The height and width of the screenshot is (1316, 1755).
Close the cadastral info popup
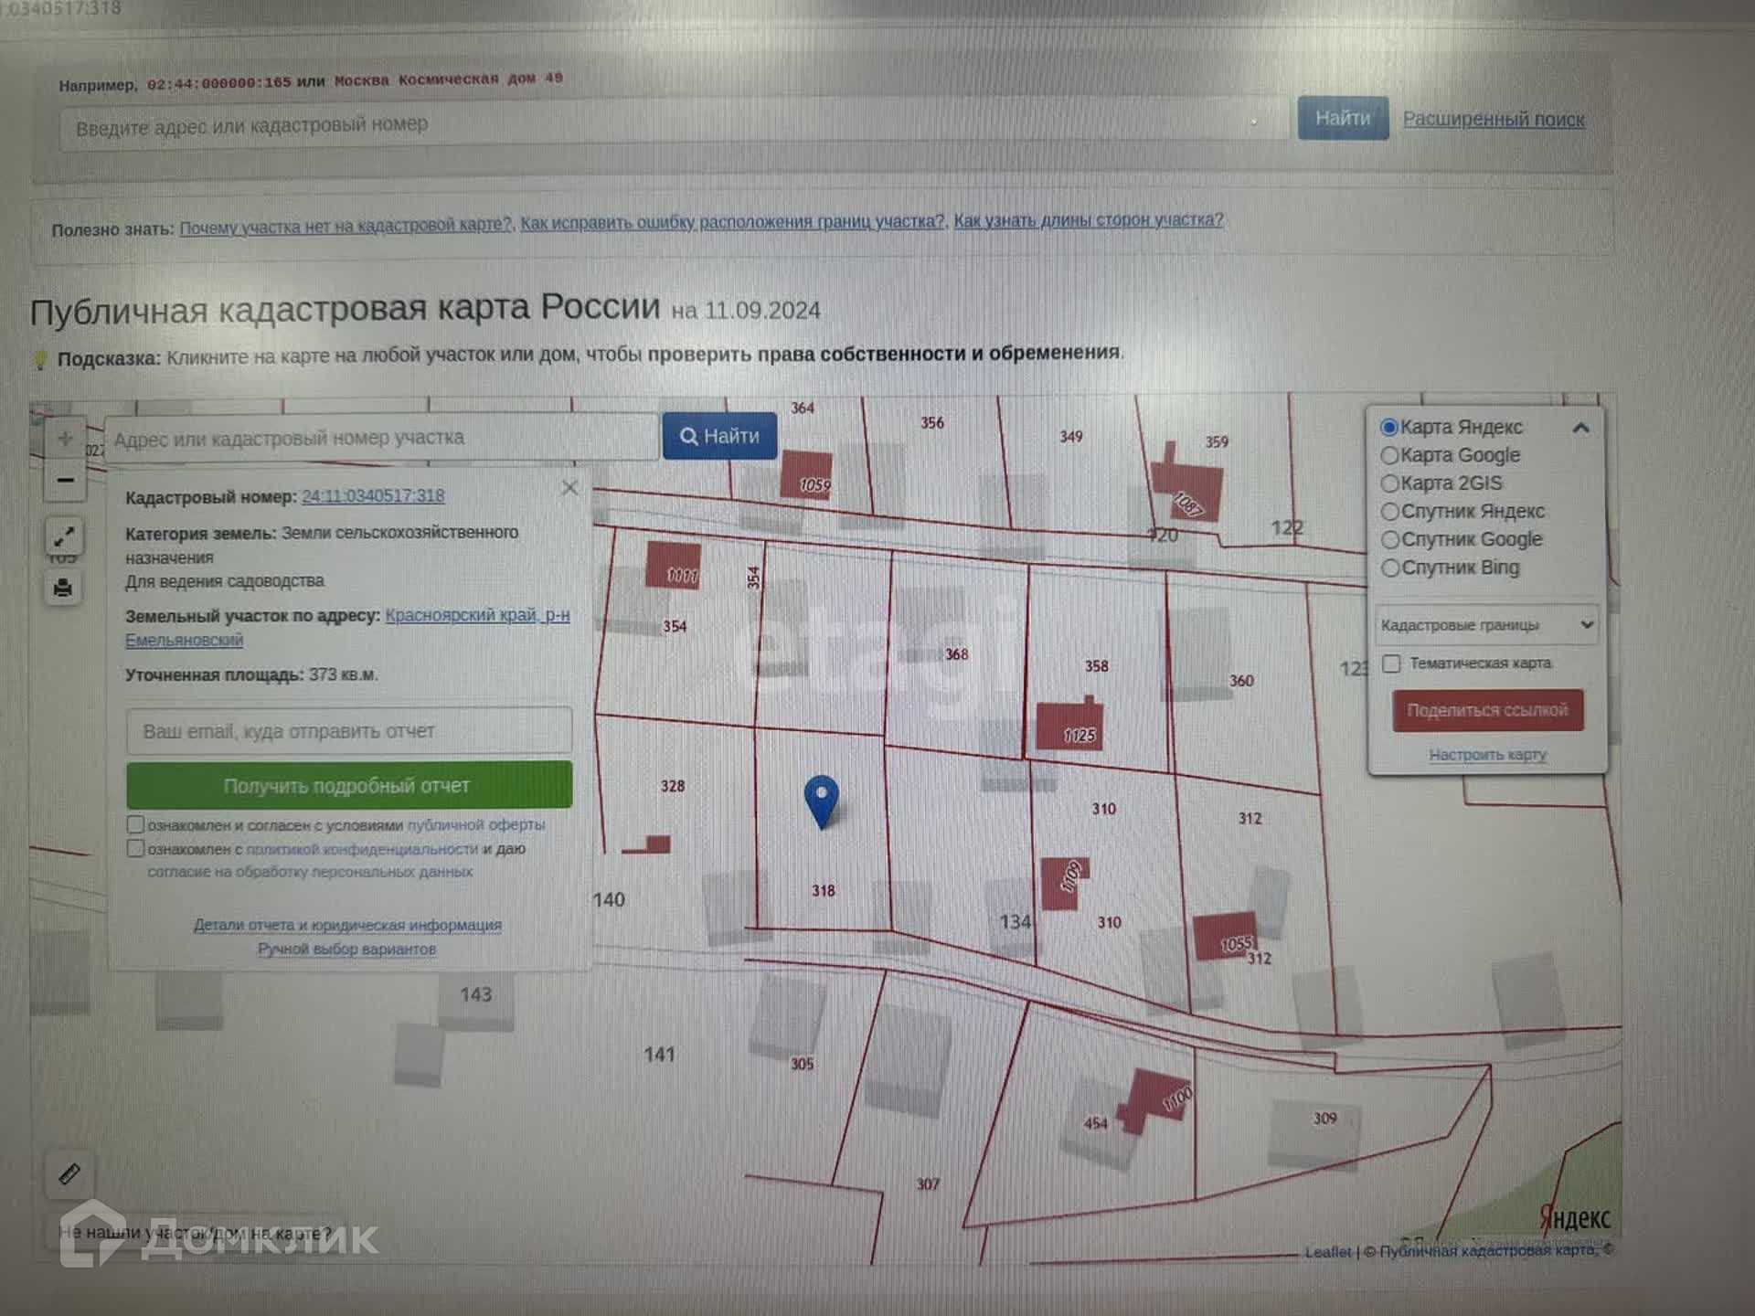[x=569, y=488]
